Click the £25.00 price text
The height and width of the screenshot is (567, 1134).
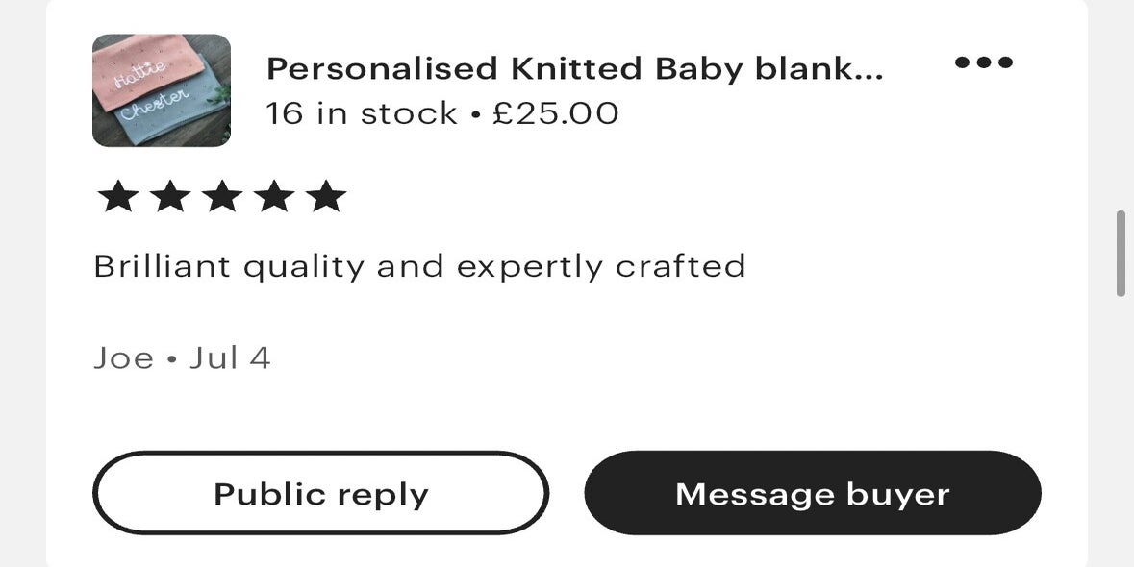pos(556,113)
